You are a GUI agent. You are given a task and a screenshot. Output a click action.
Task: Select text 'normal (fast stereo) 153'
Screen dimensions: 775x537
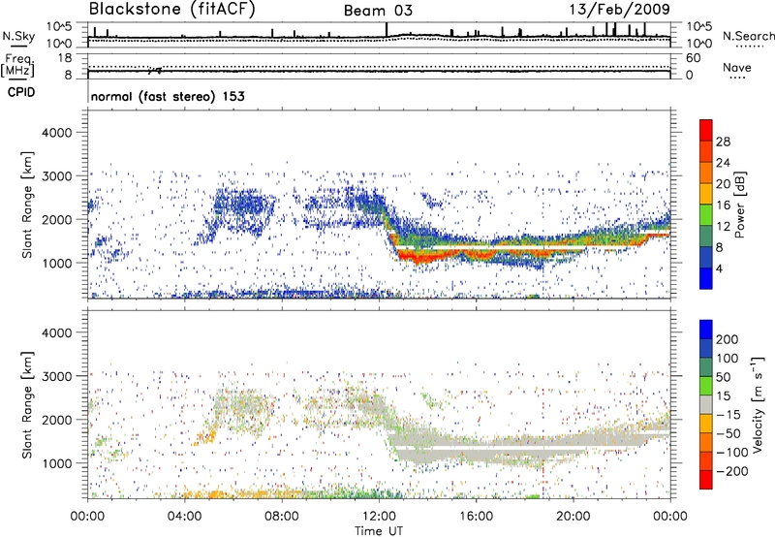tap(168, 96)
